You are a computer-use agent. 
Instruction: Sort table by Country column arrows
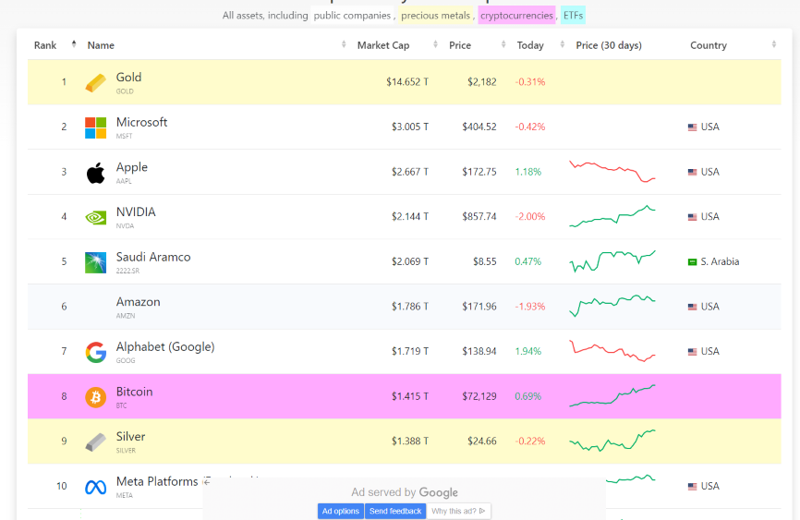click(774, 44)
